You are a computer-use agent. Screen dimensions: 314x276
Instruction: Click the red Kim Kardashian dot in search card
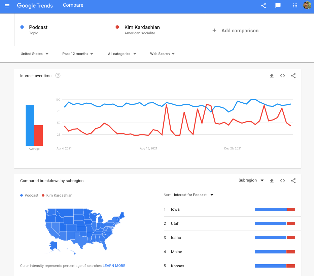(x=117, y=27)
